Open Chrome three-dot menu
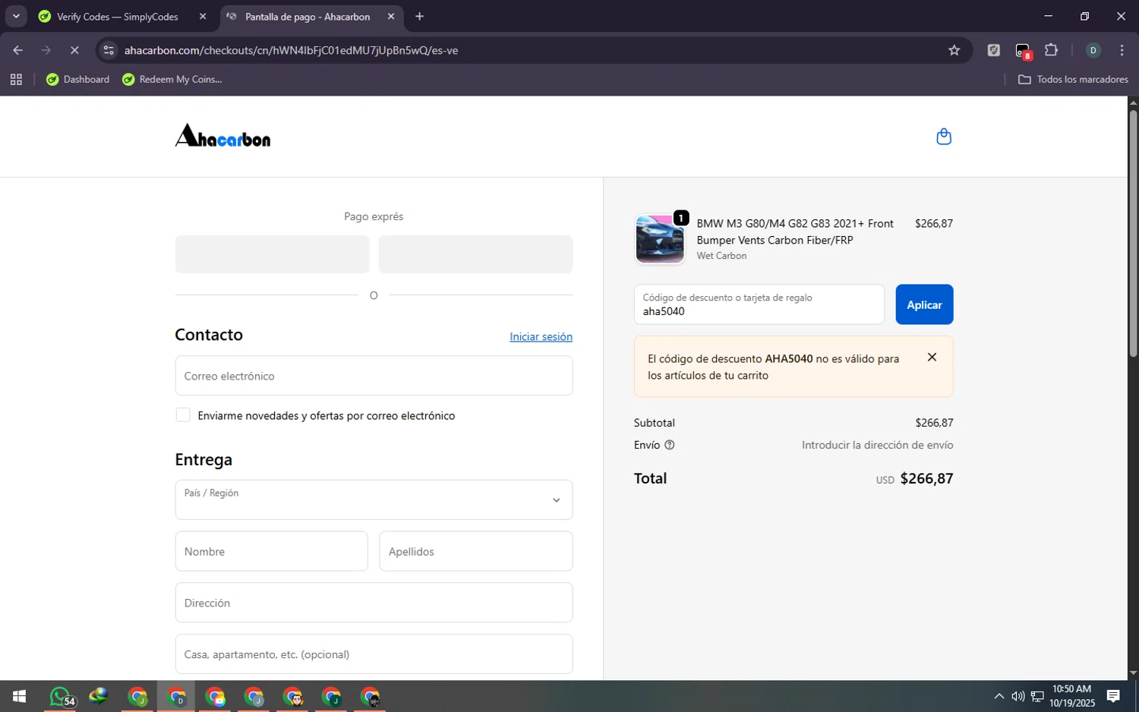 [1122, 50]
